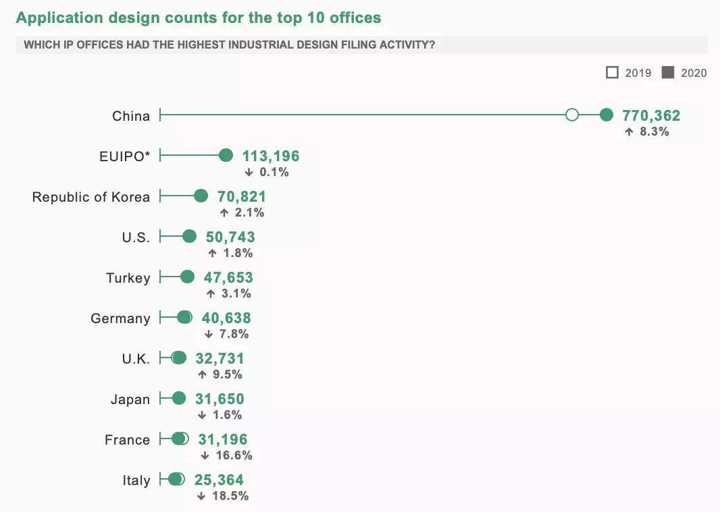Click the 18.5% decrease indicator
This screenshot has height=512, width=720.
pos(223,496)
